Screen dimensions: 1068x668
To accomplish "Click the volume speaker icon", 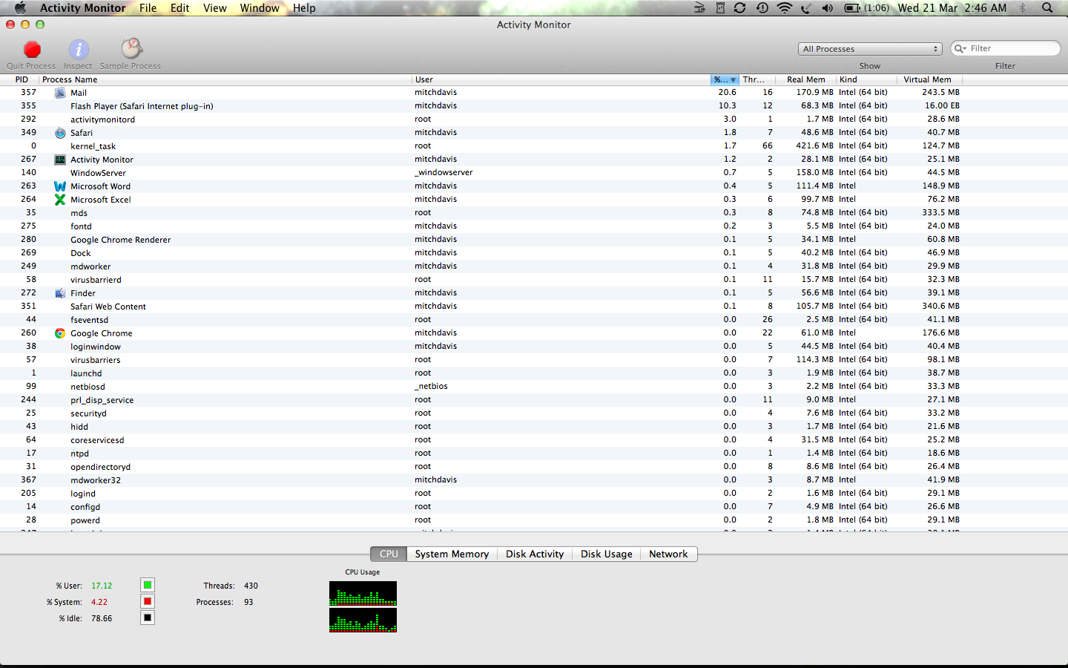I will 828,7.
